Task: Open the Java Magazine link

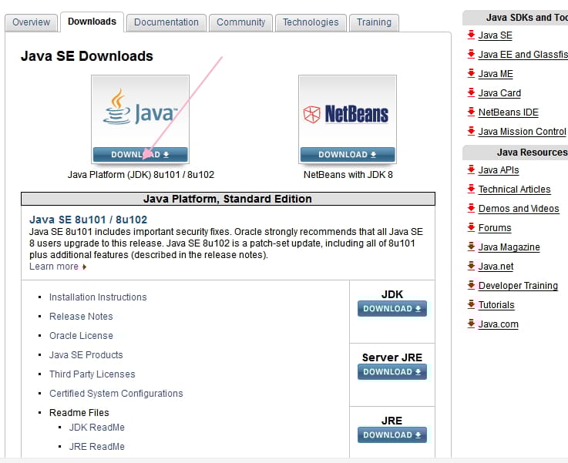Action: coord(509,247)
